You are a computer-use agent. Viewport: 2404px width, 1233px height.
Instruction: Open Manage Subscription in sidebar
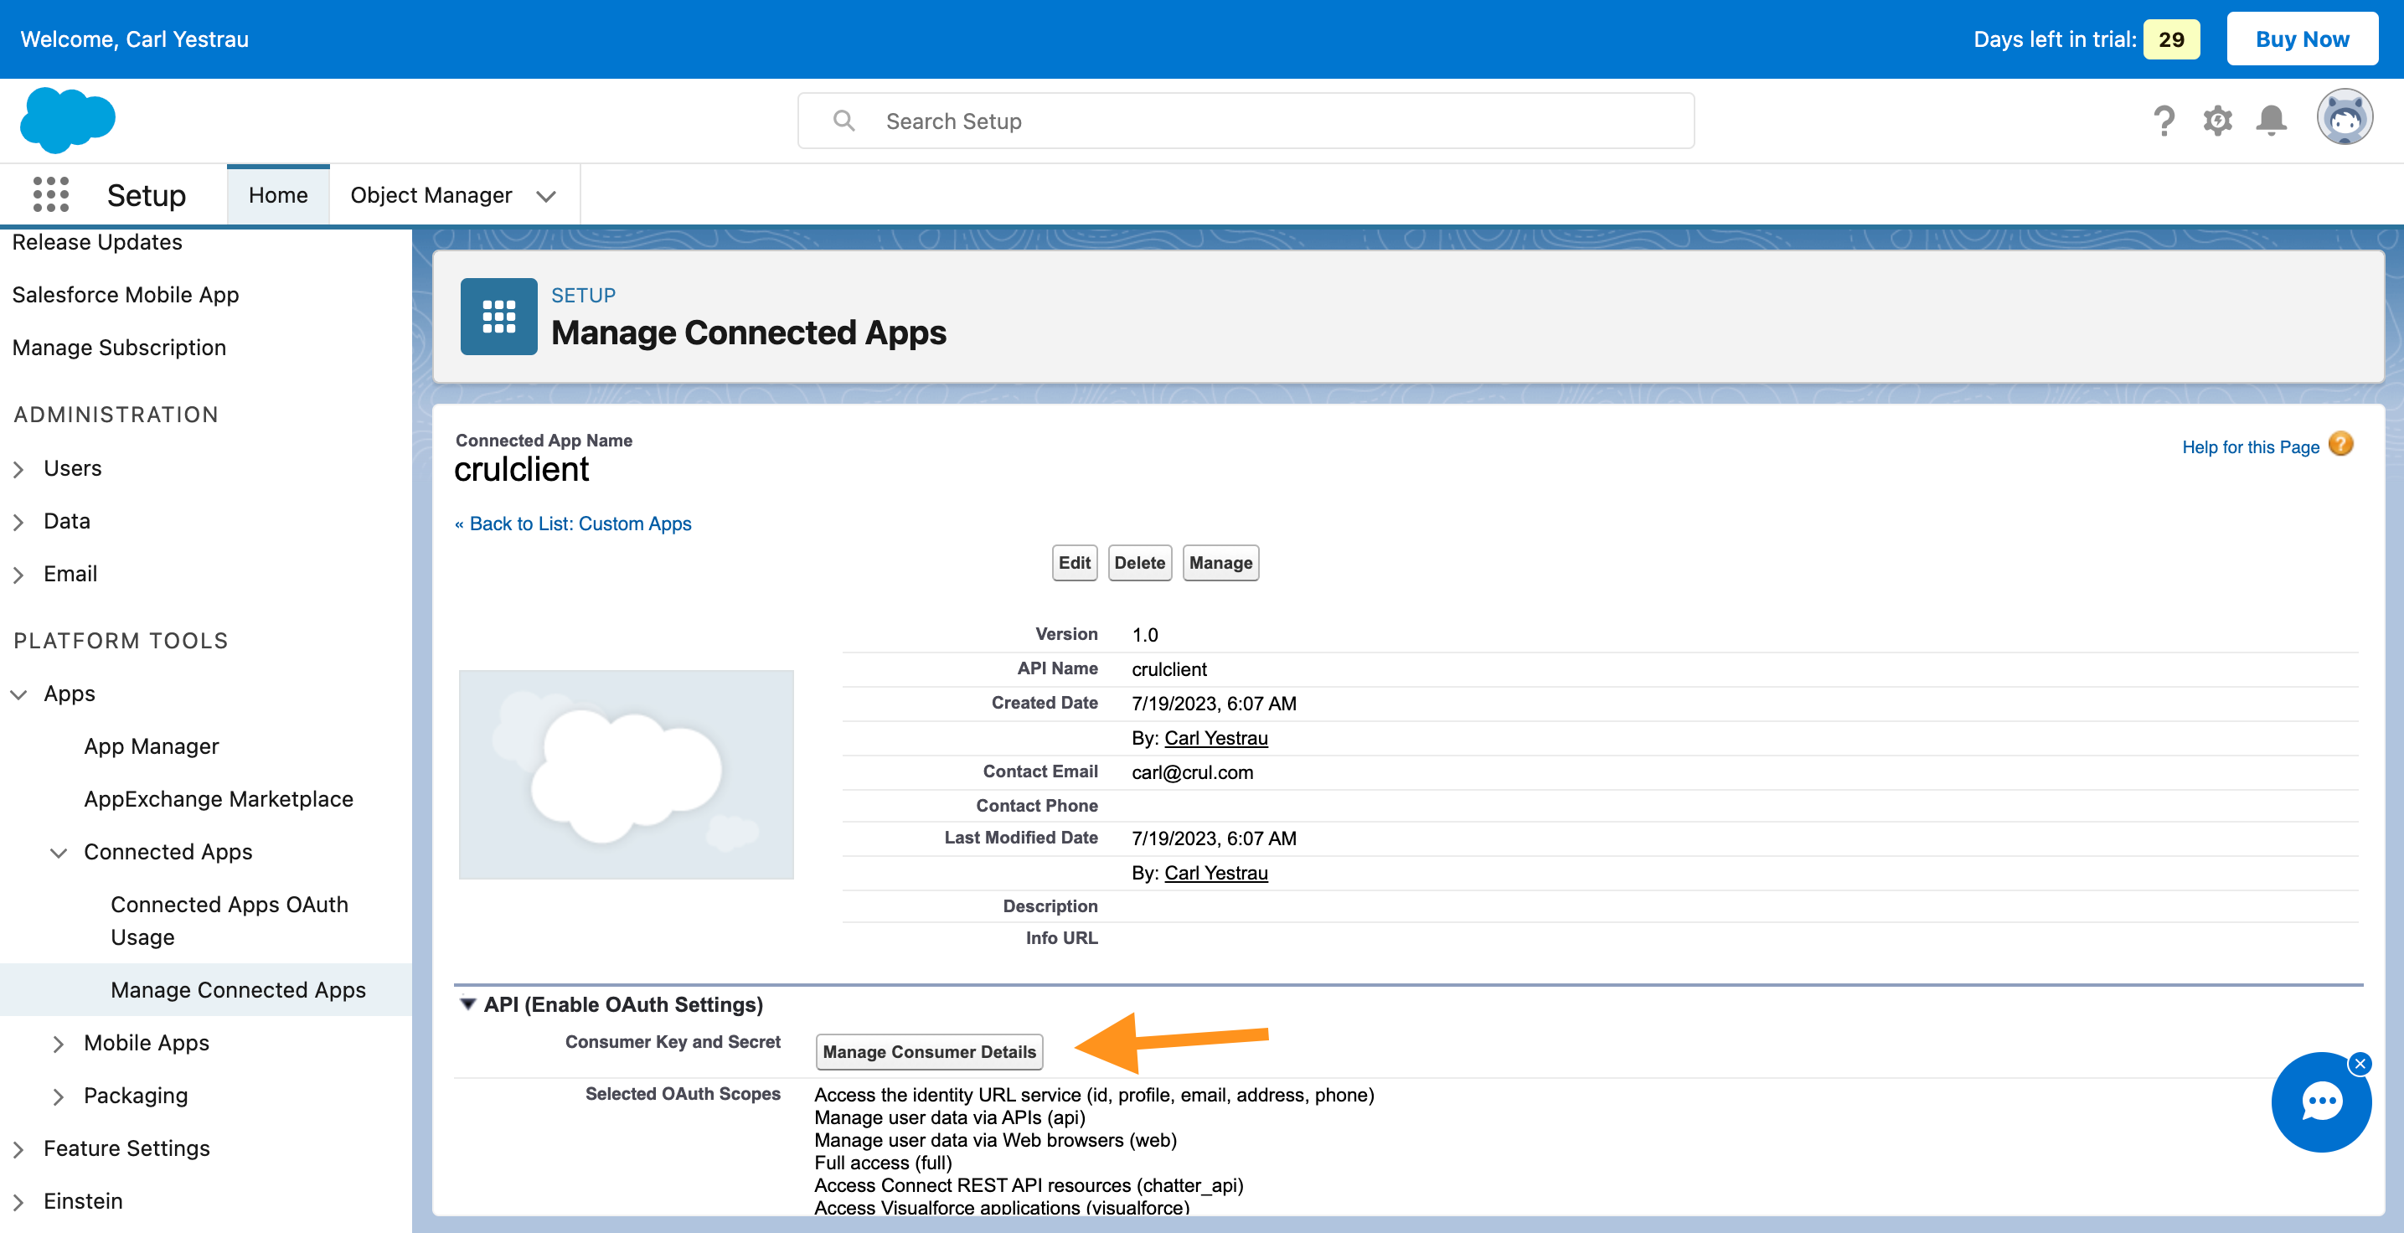click(x=118, y=348)
